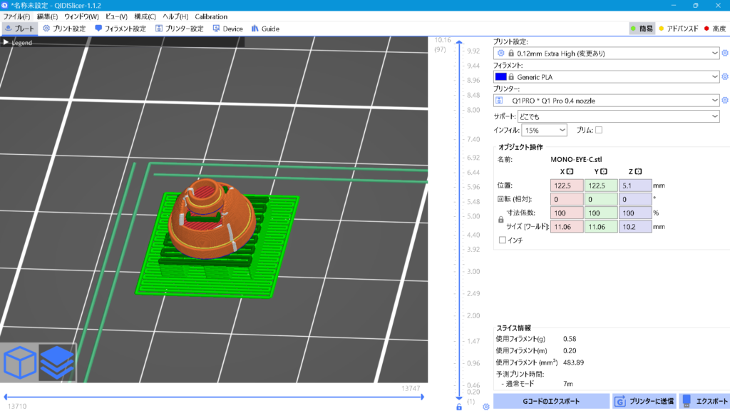Switch to sliced layers preview icon
This screenshot has width=730, height=411.
56,363
